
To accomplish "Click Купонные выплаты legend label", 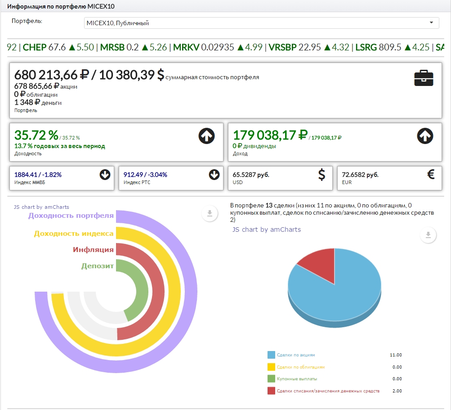I will point(297,379).
